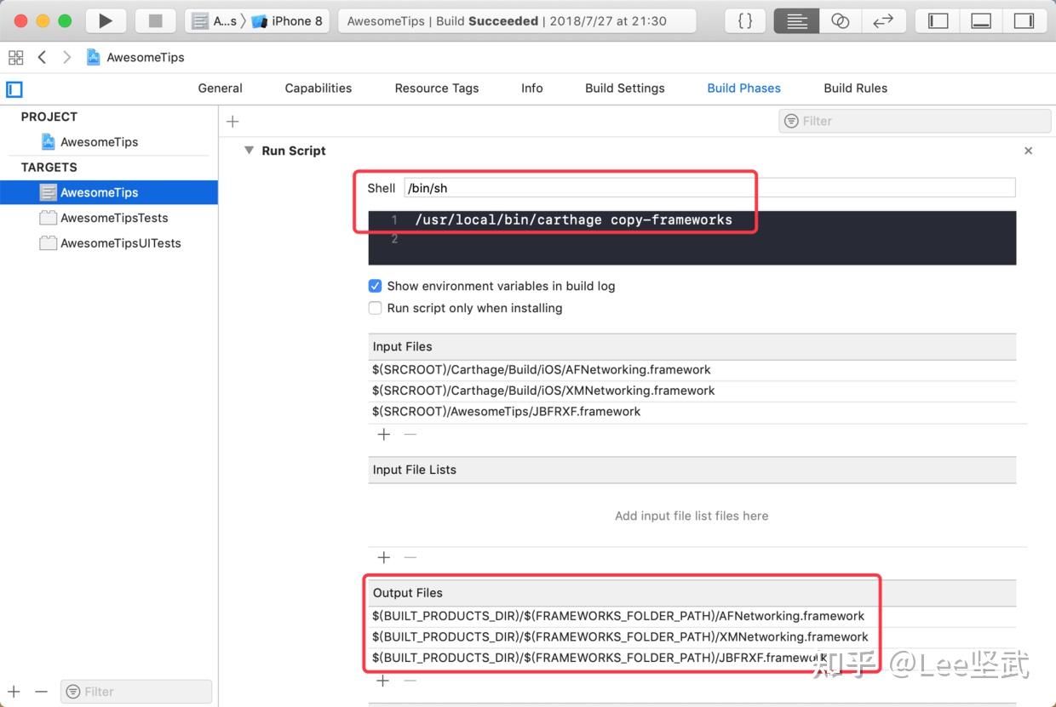Run the AwesomeTips scheme with the play button
Screen dimensions: 1056x707
pos(106,20)
